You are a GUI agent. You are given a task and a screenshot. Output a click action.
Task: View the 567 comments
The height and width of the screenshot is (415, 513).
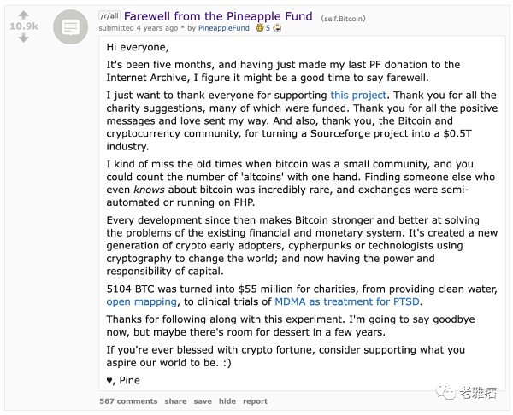tap(128, 400)
